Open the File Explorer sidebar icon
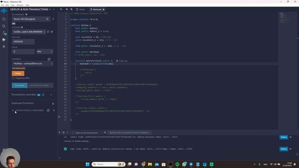 click(4, 19)
